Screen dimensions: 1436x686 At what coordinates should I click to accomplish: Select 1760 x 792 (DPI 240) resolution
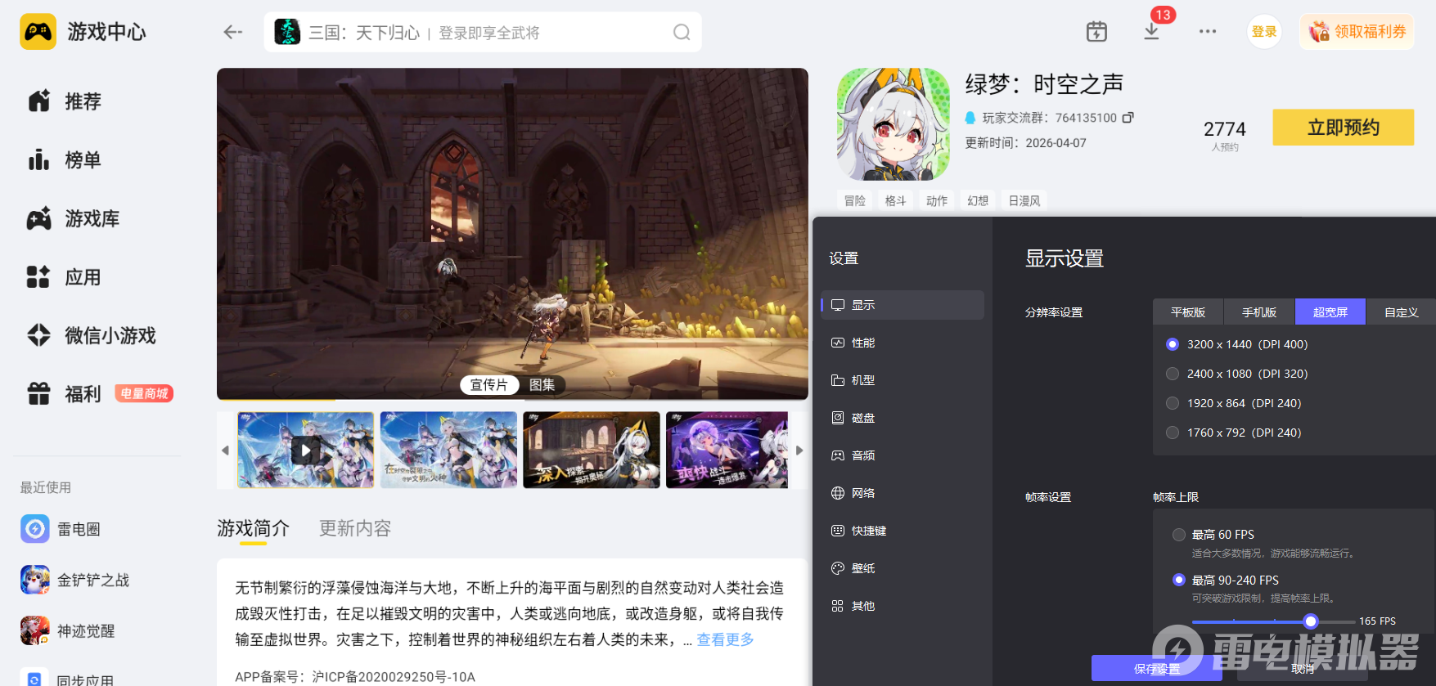click(1173, 433)
